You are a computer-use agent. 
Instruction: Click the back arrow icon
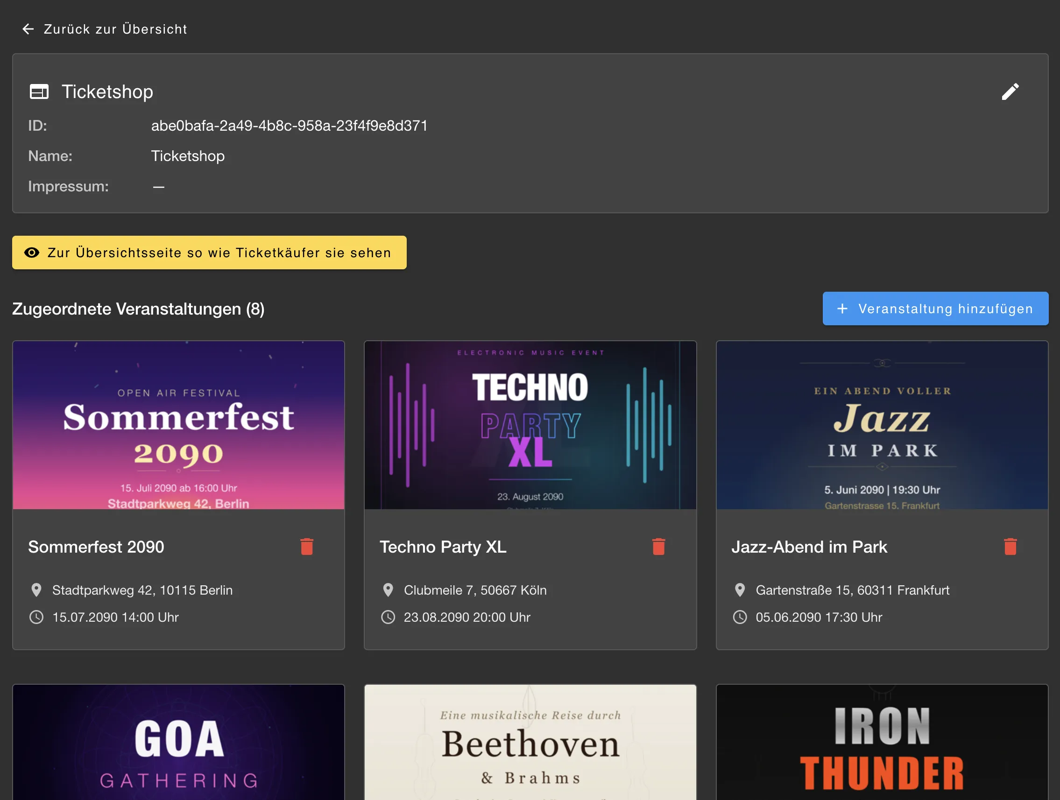point(28,29)
